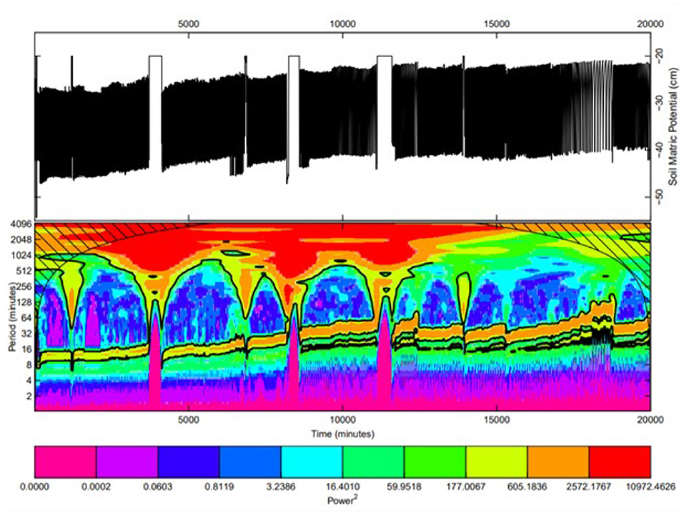The image size is (684, 515).
Task: Click the 64 period axis tick label
Action: (x=27, y=318)
